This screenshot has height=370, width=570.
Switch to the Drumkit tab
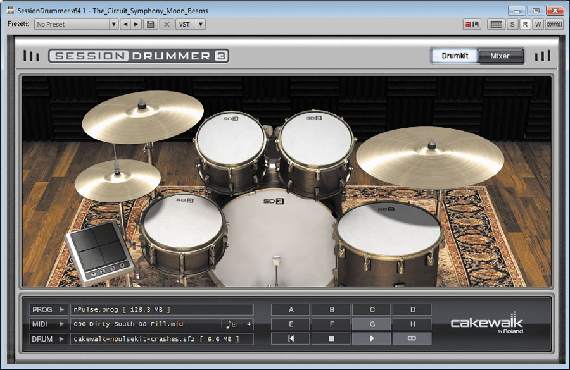(455, 56)
